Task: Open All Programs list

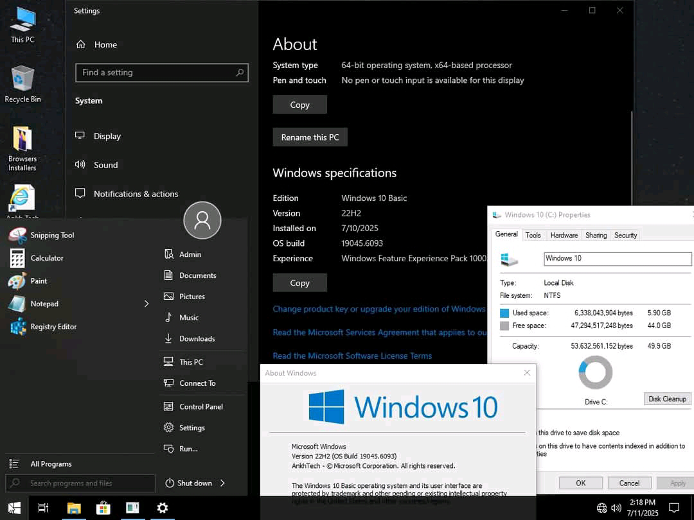Action: click(x=40, y=464)
